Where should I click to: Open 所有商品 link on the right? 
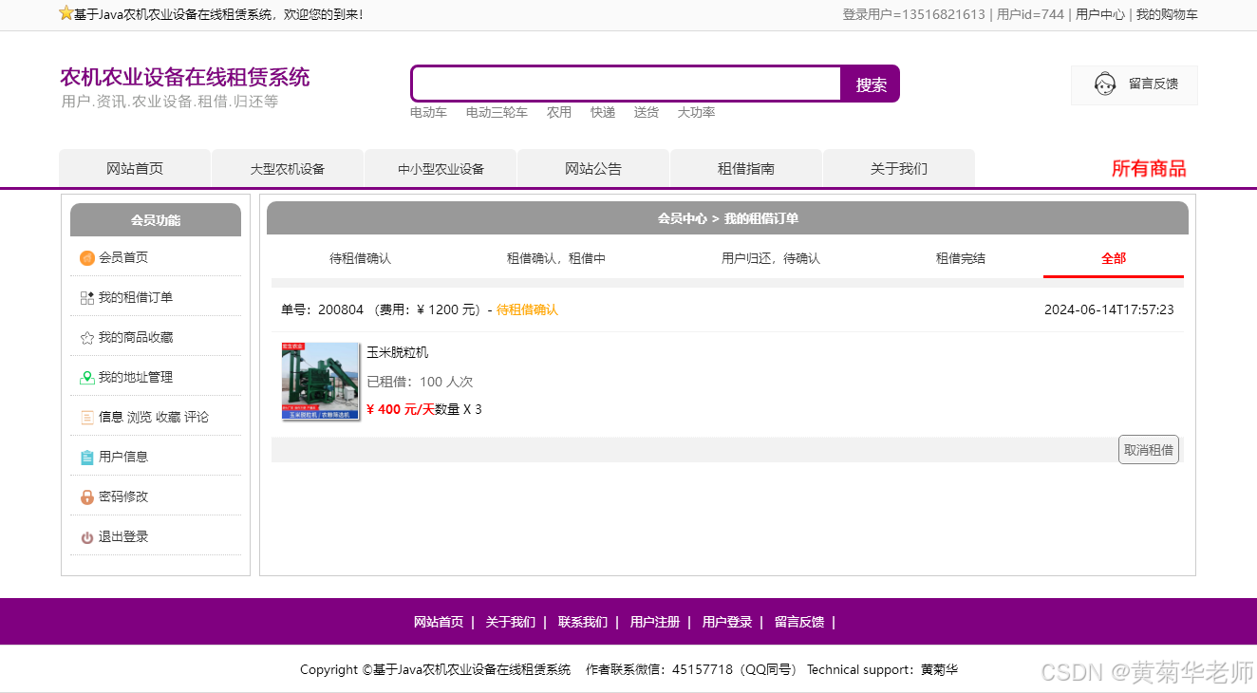[x=1149, y=167]
